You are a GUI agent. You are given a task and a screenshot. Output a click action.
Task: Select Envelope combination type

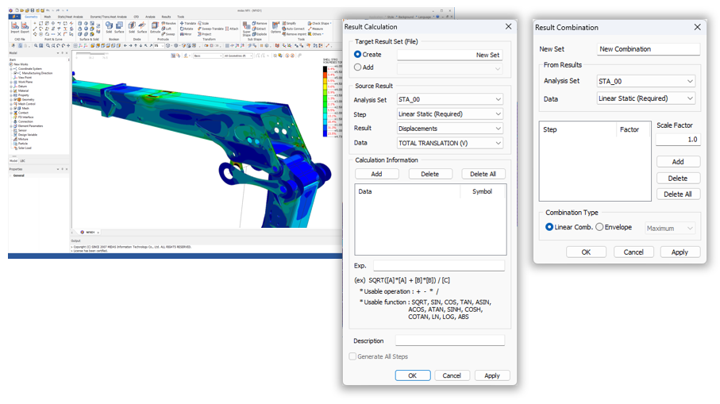coord(599,227)
